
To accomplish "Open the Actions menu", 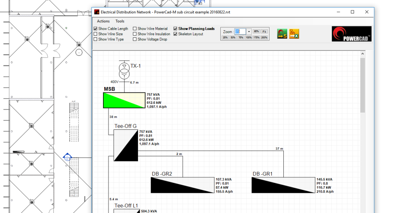I will (x=103, y=21).
